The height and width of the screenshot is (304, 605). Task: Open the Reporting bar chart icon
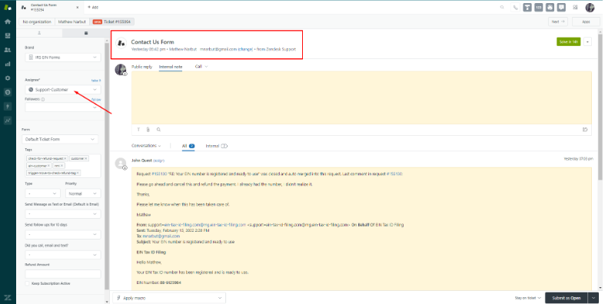pyautogui.click(x=8, y=64)
